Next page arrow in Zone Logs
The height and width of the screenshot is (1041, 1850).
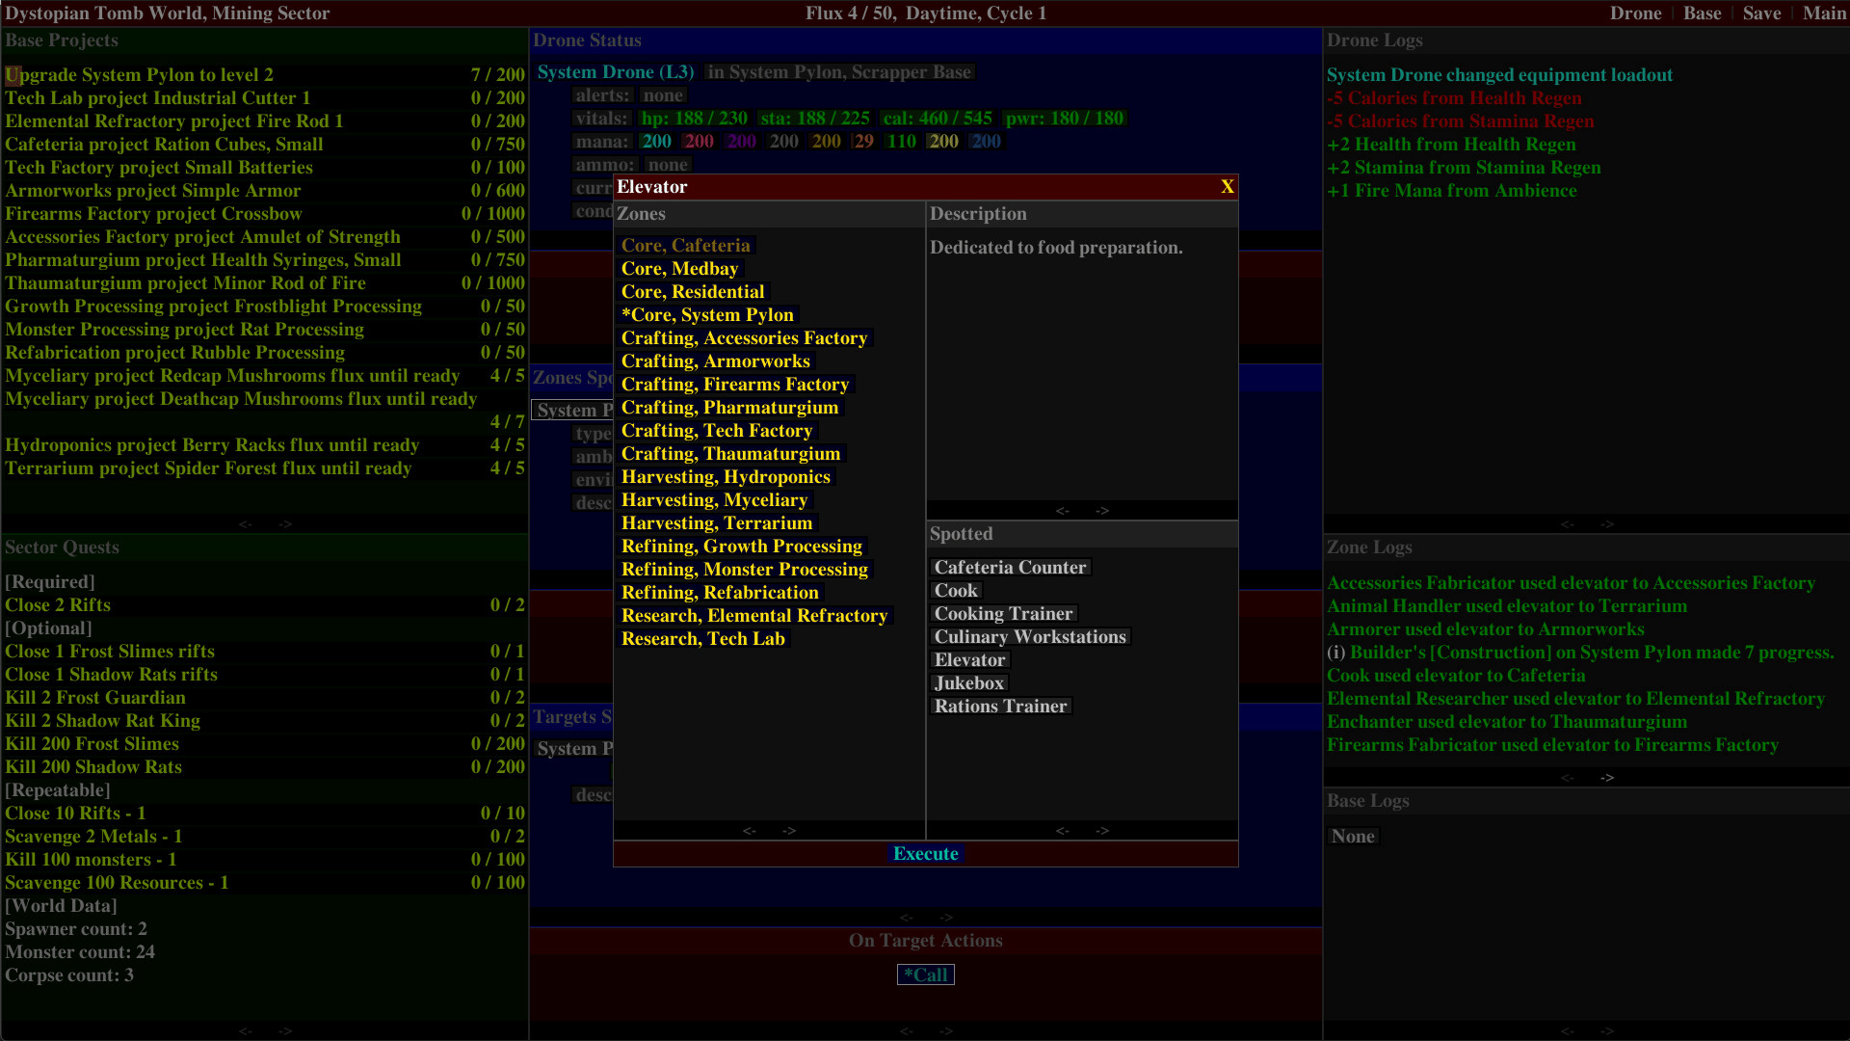click(1607, 778)
